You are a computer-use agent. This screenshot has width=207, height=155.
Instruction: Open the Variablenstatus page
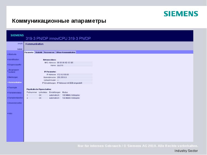tap(15, 93)
